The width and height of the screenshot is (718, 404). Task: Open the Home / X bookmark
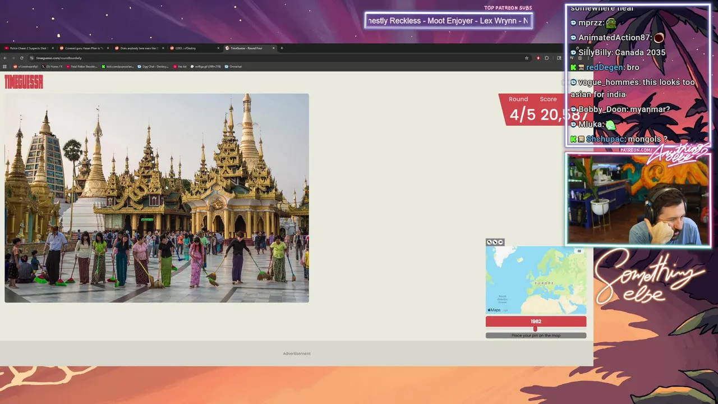click(x=52, y=66)
